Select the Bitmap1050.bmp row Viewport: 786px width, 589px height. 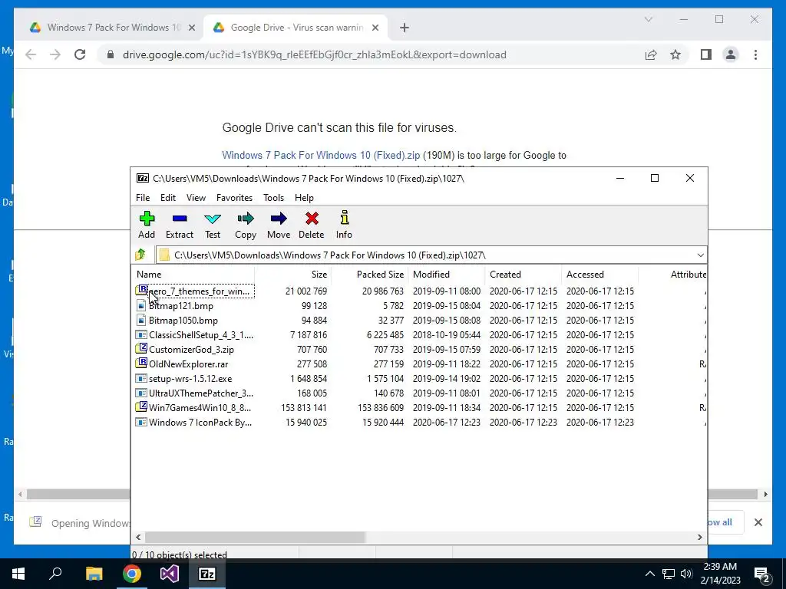coord(419,320)
